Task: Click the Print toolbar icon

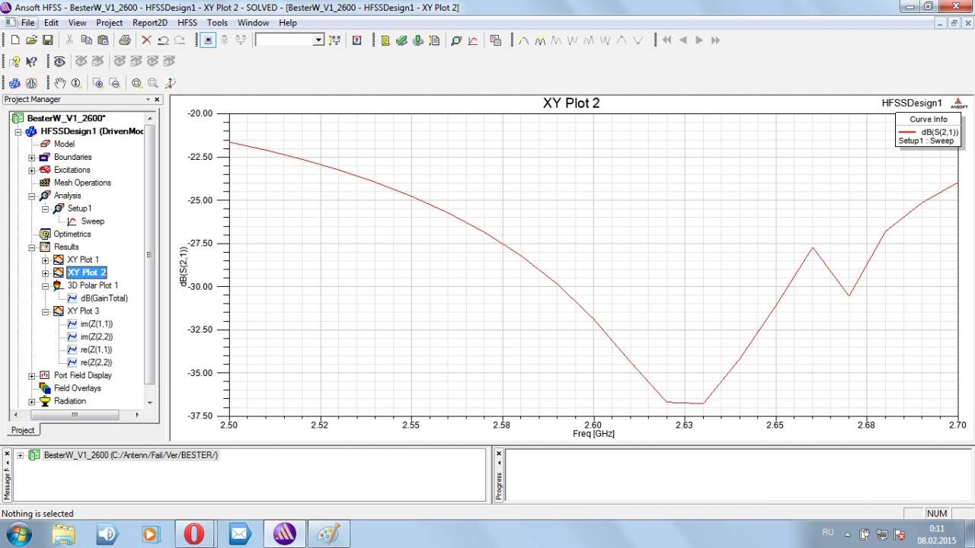Action: tap(124, 40)
